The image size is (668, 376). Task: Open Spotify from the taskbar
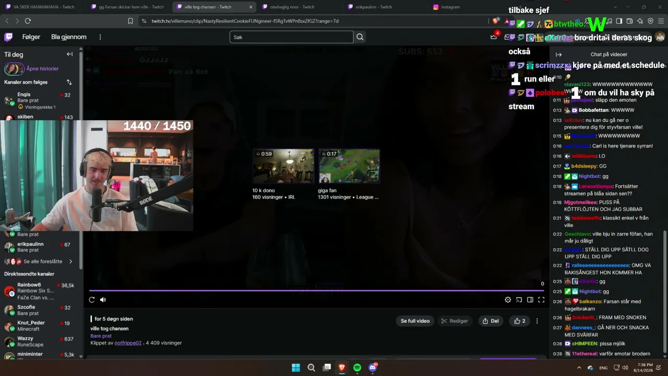(x=357, y=368)
